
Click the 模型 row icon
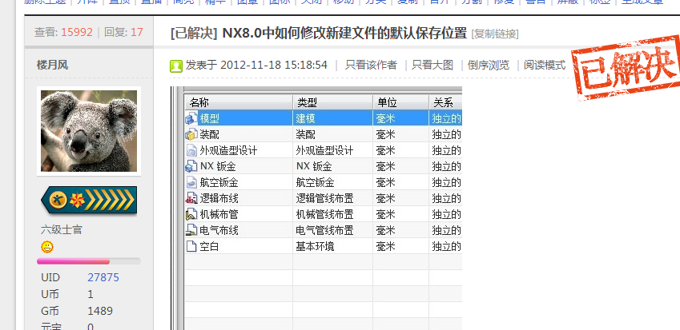[x=191, y=118]
